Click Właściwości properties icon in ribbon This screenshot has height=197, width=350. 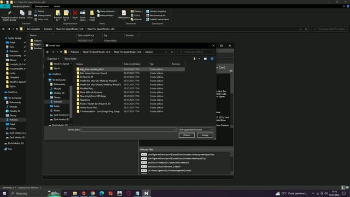pos(124,13)
